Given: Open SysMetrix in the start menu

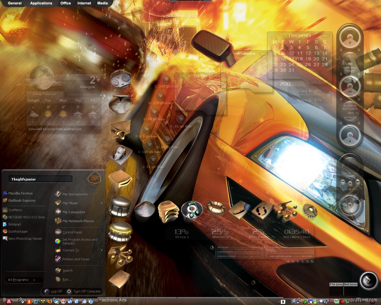Looking at the screenshot, I should pyautogui.click(x=13, y=210).
